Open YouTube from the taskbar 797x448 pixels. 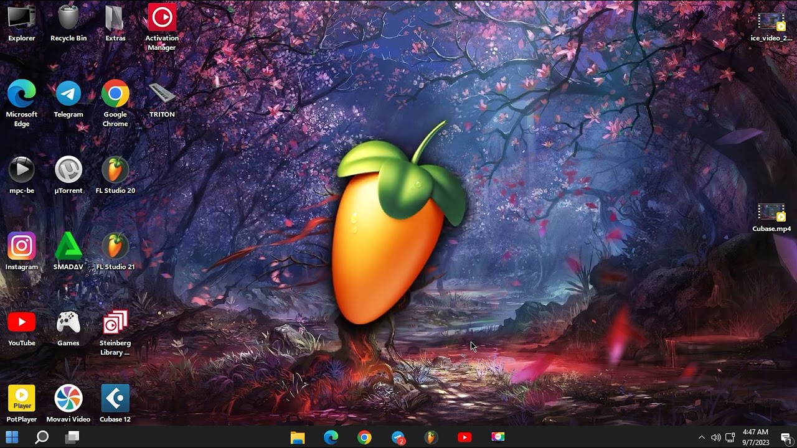(x=465, y=437)
